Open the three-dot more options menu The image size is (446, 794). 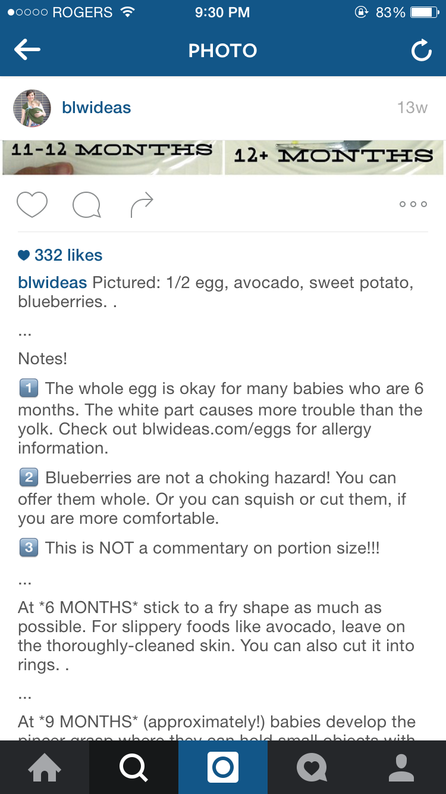pyautogui.click(x=413, y=204)
